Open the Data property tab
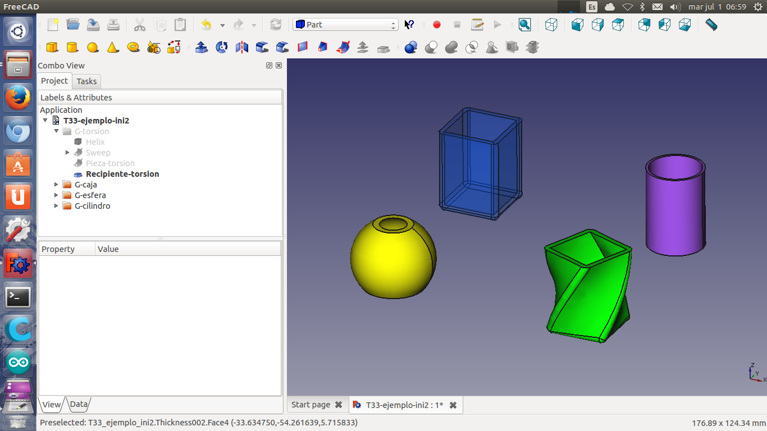Screen dimensions: 767x431 tap(79, 404)
